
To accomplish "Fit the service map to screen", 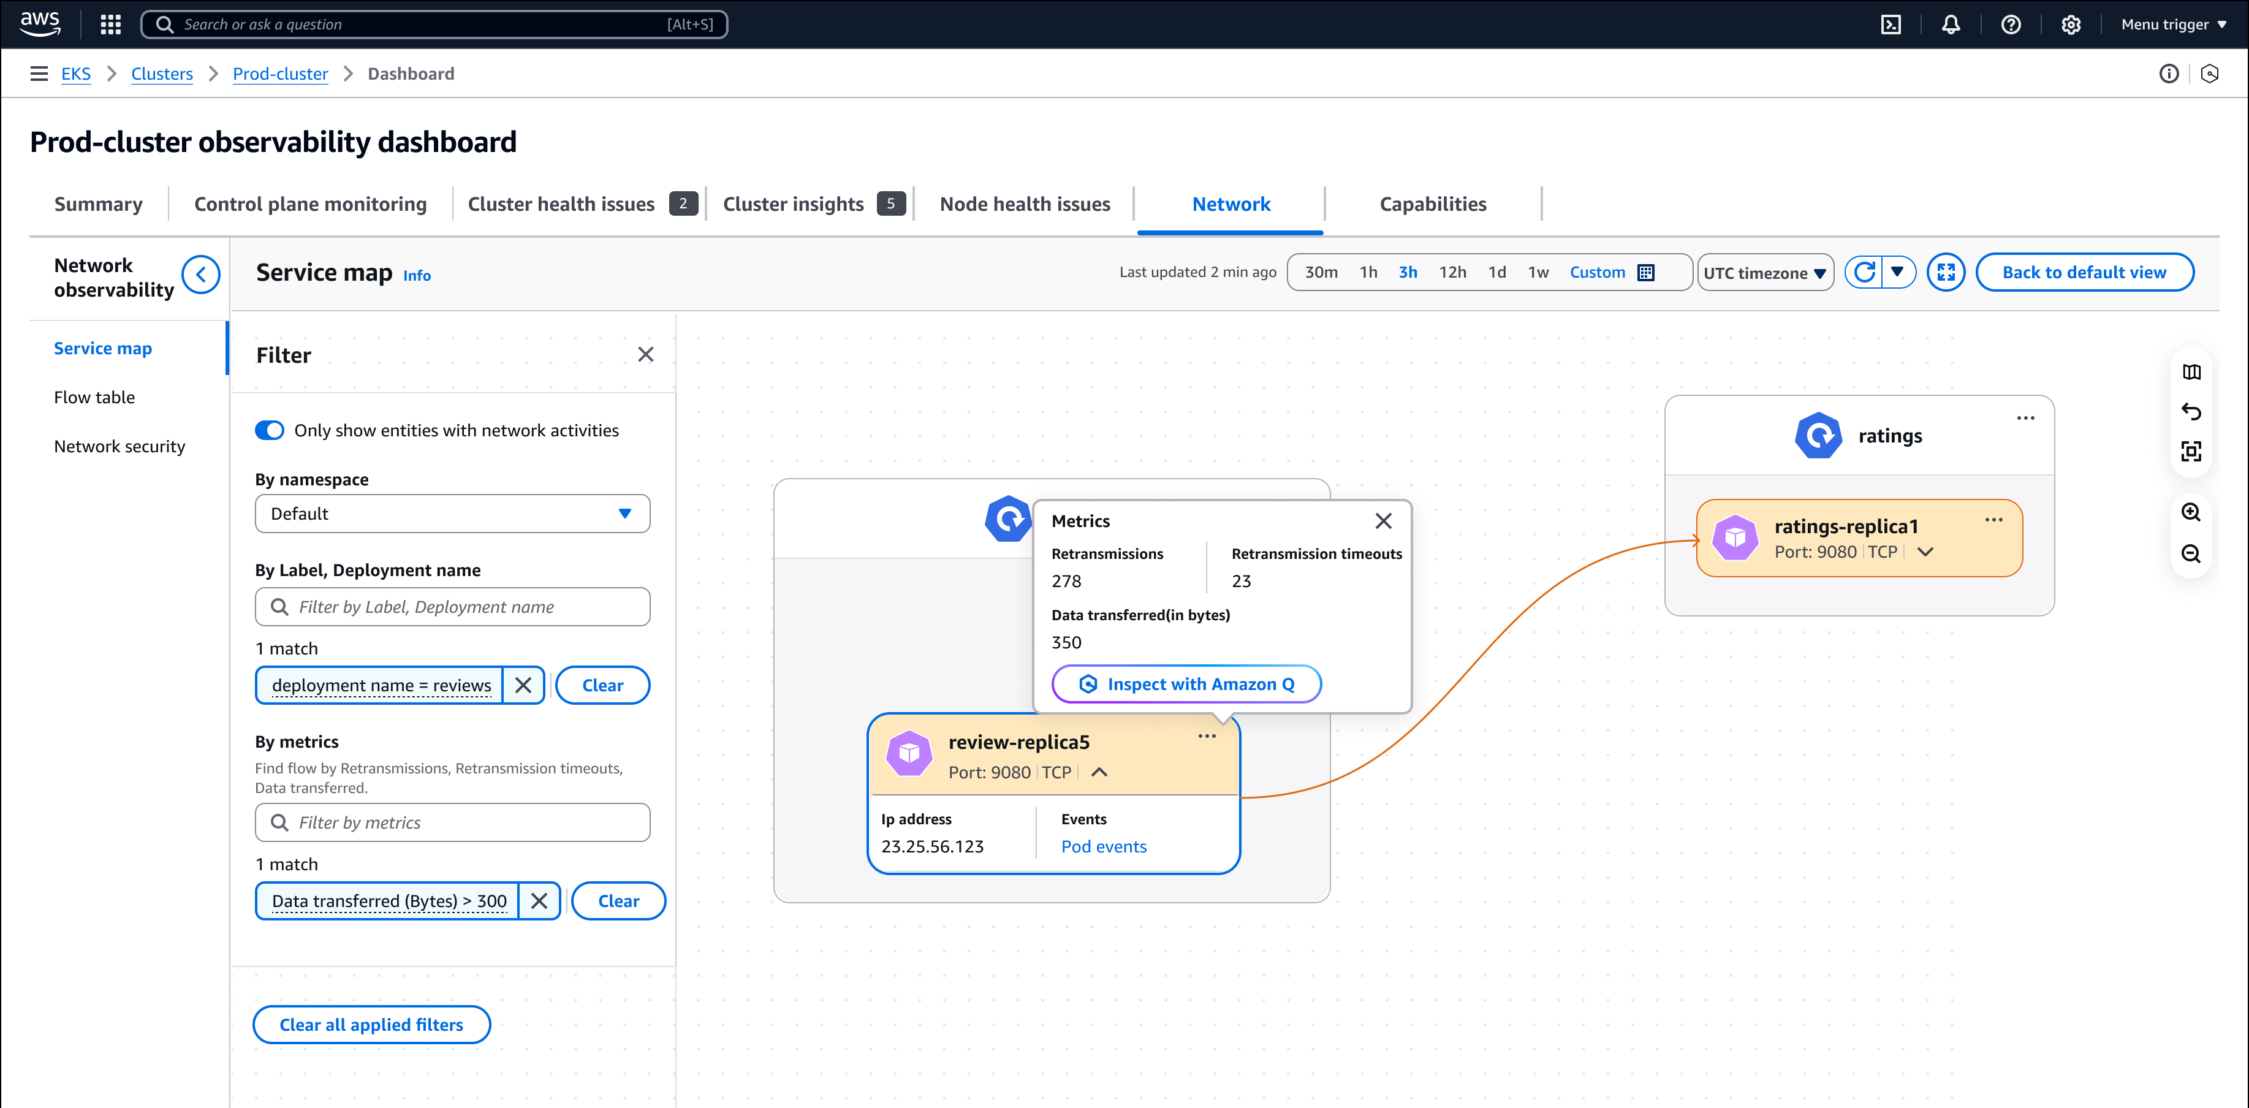I will coord(2191,452).
